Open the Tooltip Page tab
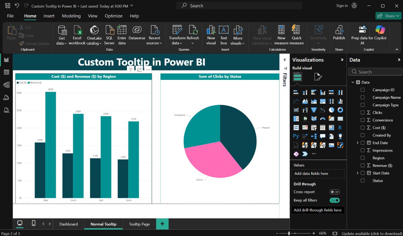 (139, 224)
